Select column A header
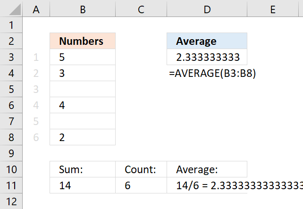 pyautogui.click(x=36, y=9)
